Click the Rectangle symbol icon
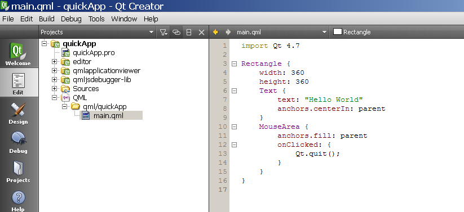Viewport: 464px width, 212px height. point(338,32)
